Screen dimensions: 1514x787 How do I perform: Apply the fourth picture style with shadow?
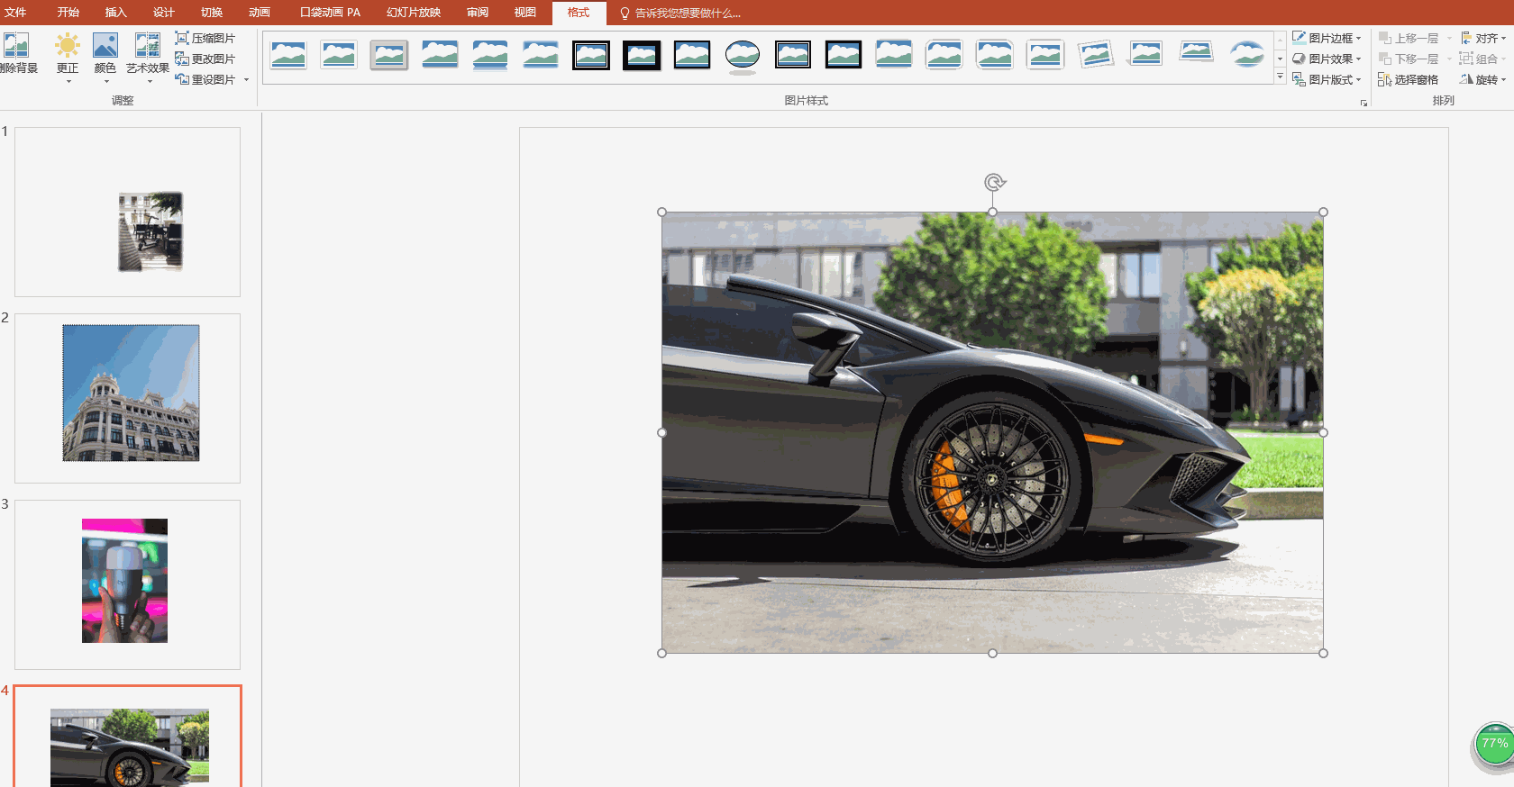(x=440, y=55)
